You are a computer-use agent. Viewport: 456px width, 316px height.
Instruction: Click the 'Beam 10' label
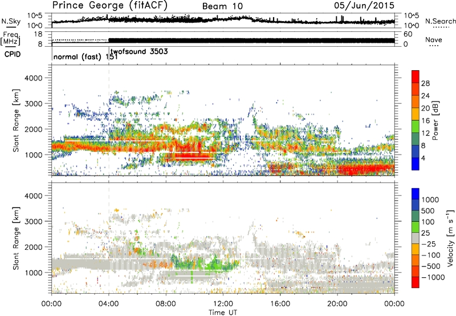point(222,6)
